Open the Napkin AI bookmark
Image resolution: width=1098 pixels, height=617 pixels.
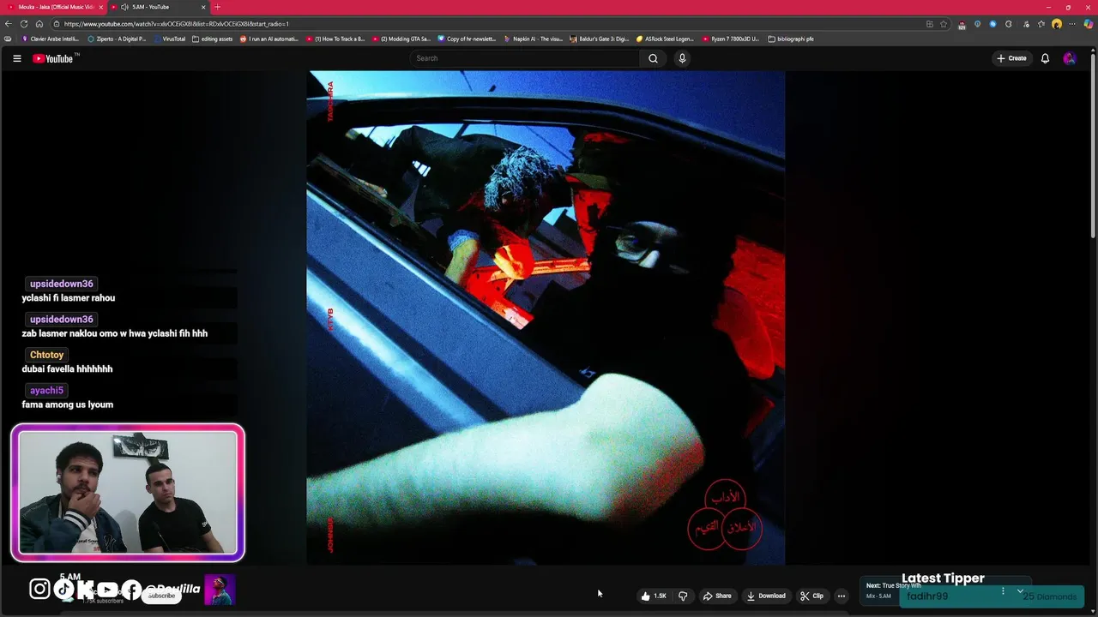point(534,39)
